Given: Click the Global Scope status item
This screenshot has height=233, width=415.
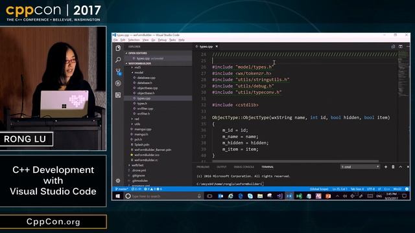Looking at the screenshot, I should 319,189.
